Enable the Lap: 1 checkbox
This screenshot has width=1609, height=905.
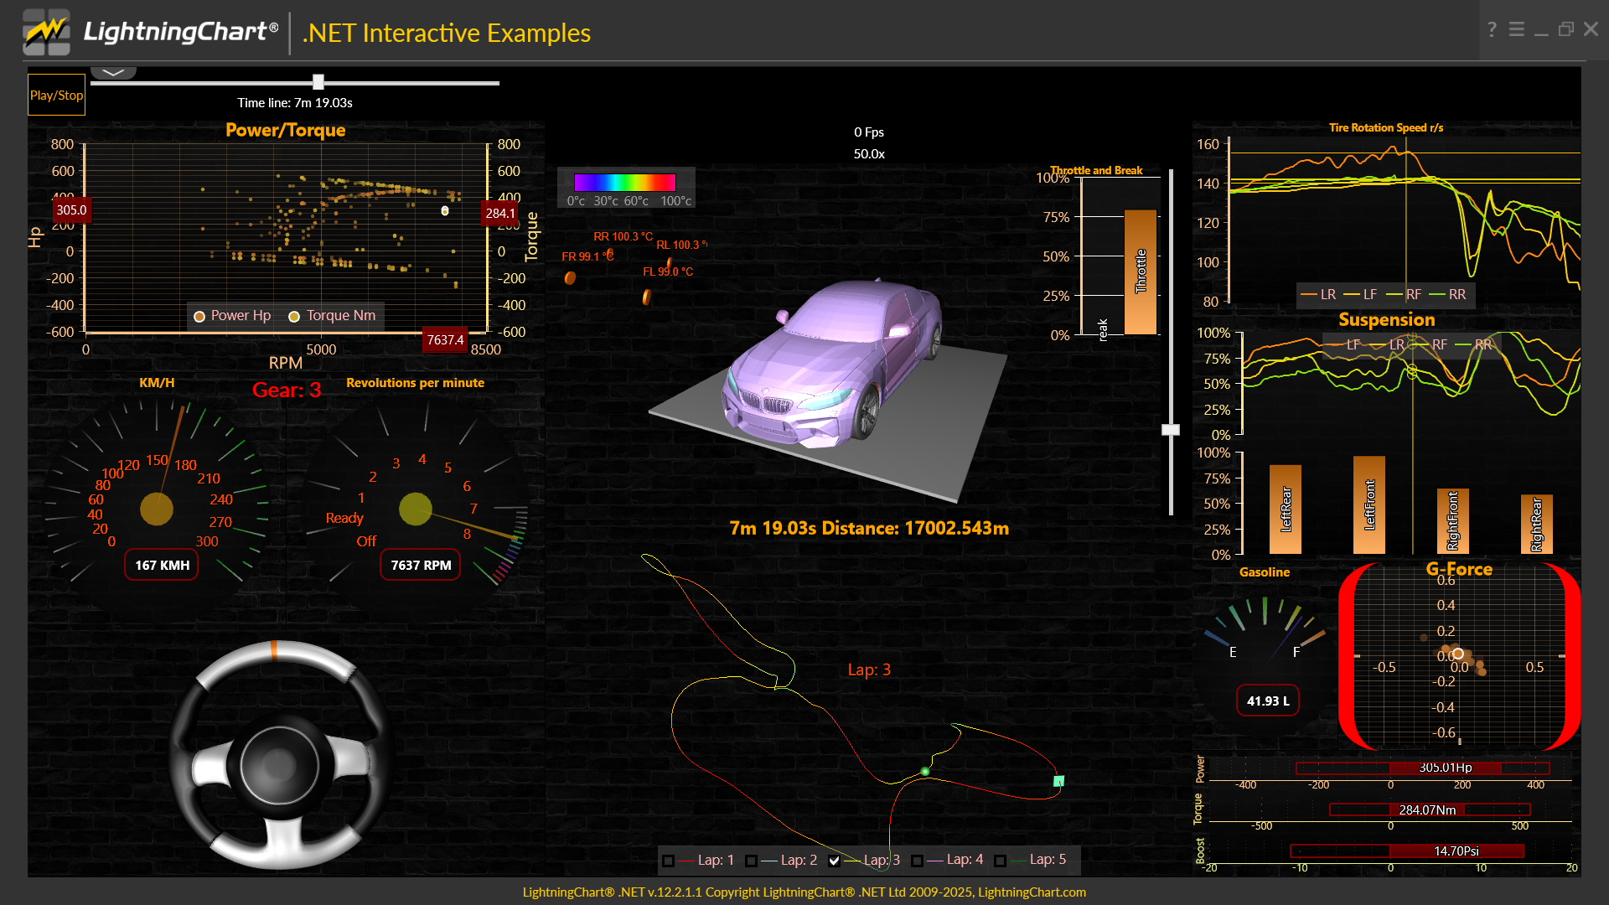pos(668,861)
